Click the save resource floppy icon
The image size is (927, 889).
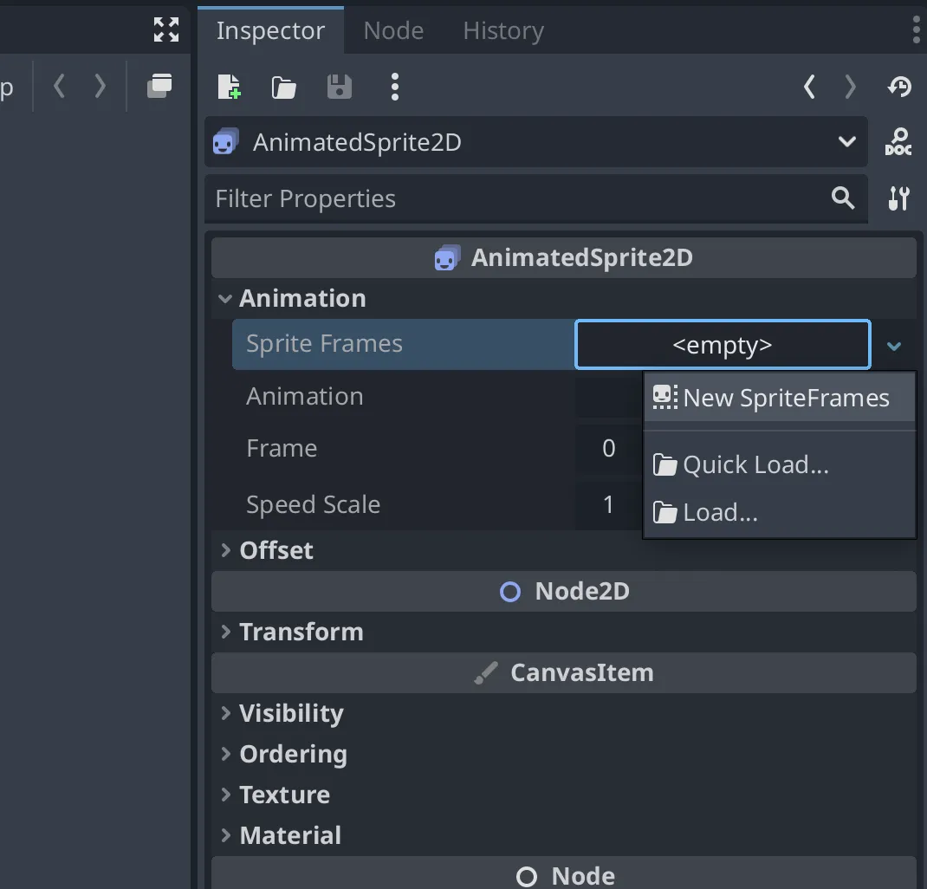pos(339,87)
